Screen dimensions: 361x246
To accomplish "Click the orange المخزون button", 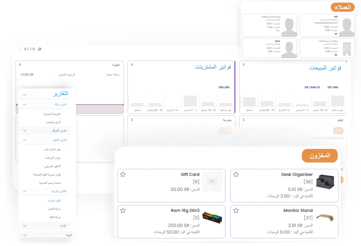I will (319, 156).
